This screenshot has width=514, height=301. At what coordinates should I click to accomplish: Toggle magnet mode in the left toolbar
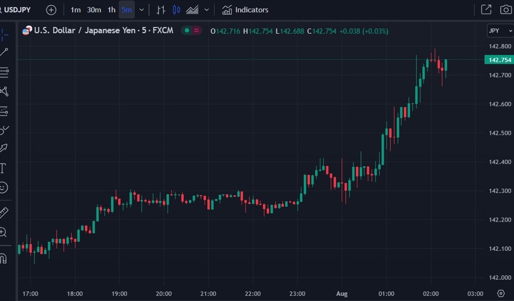point(3,258)
